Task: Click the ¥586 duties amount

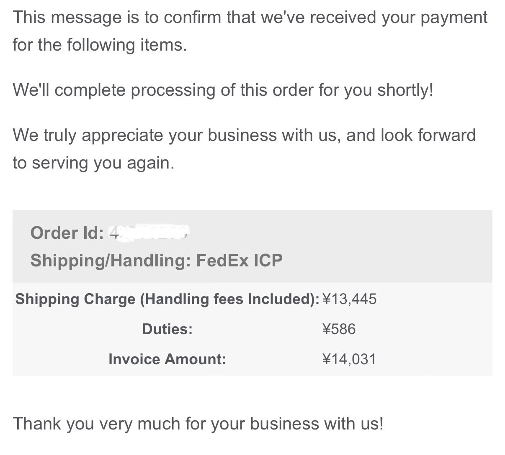Action: point(339,329)
